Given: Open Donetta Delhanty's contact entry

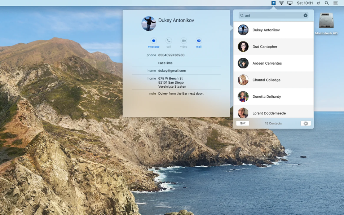Looking at the screenshot, I should coord(273,97).
